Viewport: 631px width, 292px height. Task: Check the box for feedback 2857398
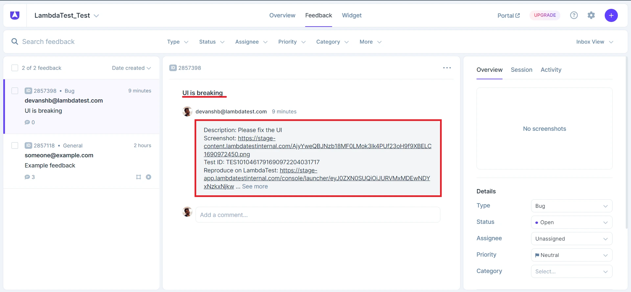[x=15, y=91]
